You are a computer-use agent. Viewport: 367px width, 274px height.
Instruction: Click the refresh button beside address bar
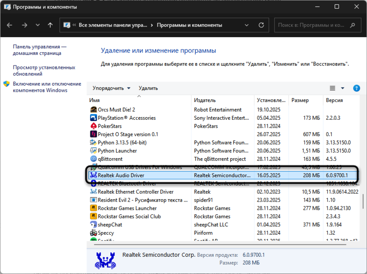coord(262,25)
